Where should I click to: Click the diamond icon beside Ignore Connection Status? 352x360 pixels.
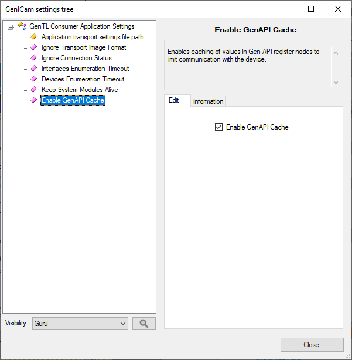click(x=34, y=58)
